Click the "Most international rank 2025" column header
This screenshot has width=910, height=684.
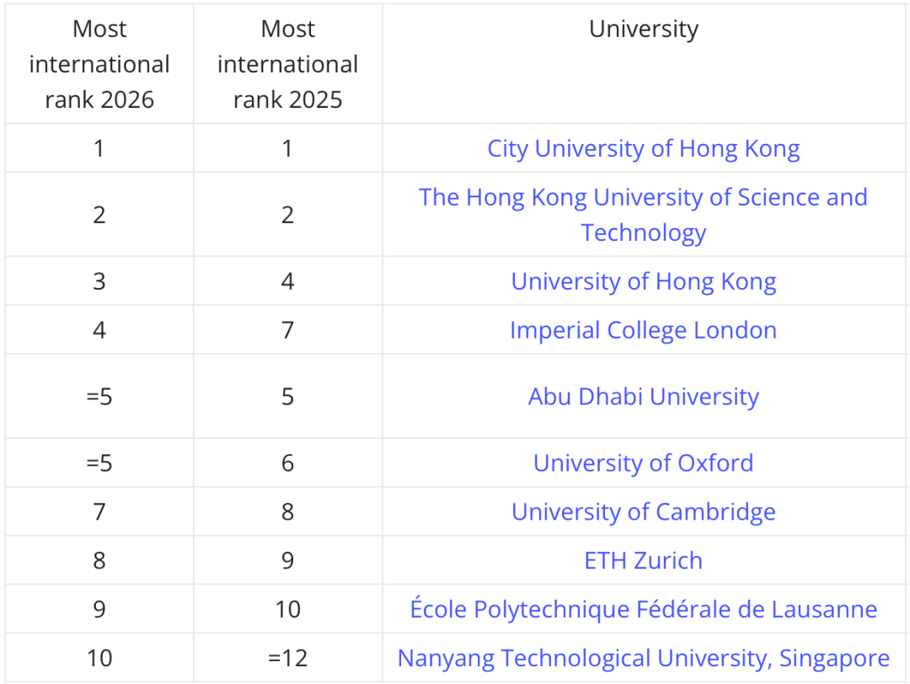coord(287,64)
